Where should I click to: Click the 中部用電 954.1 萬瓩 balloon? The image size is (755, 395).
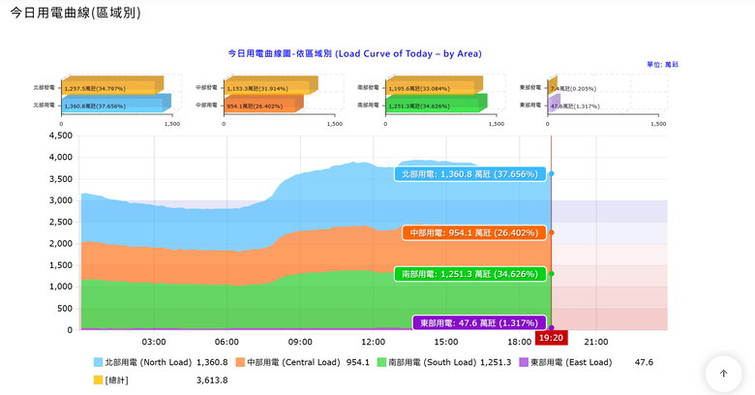[x=474, y=232]
